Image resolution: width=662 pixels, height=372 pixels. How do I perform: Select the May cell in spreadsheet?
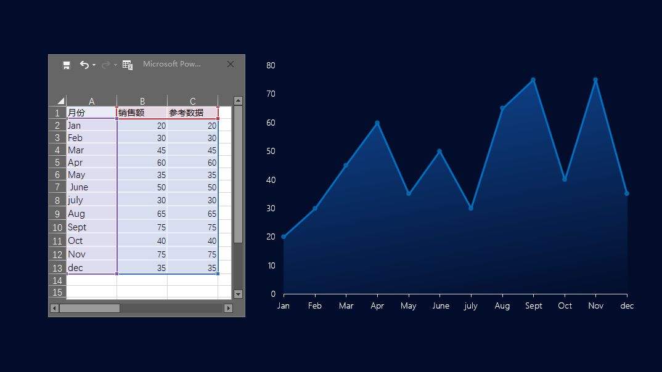92,174
